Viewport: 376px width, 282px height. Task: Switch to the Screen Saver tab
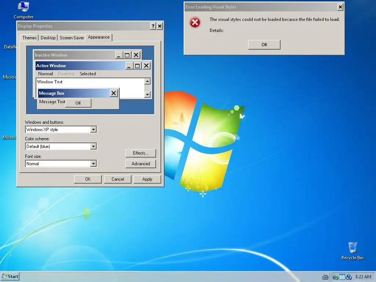[x=72, y=38]
